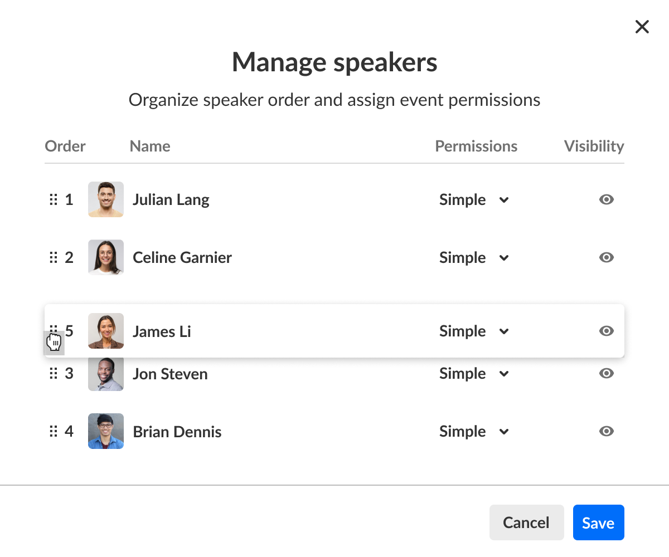Hide Brian Dennis with the eye icon
The height and width of the screenshot is (557, 669).
pyautogui.click(x=607, y=431)
